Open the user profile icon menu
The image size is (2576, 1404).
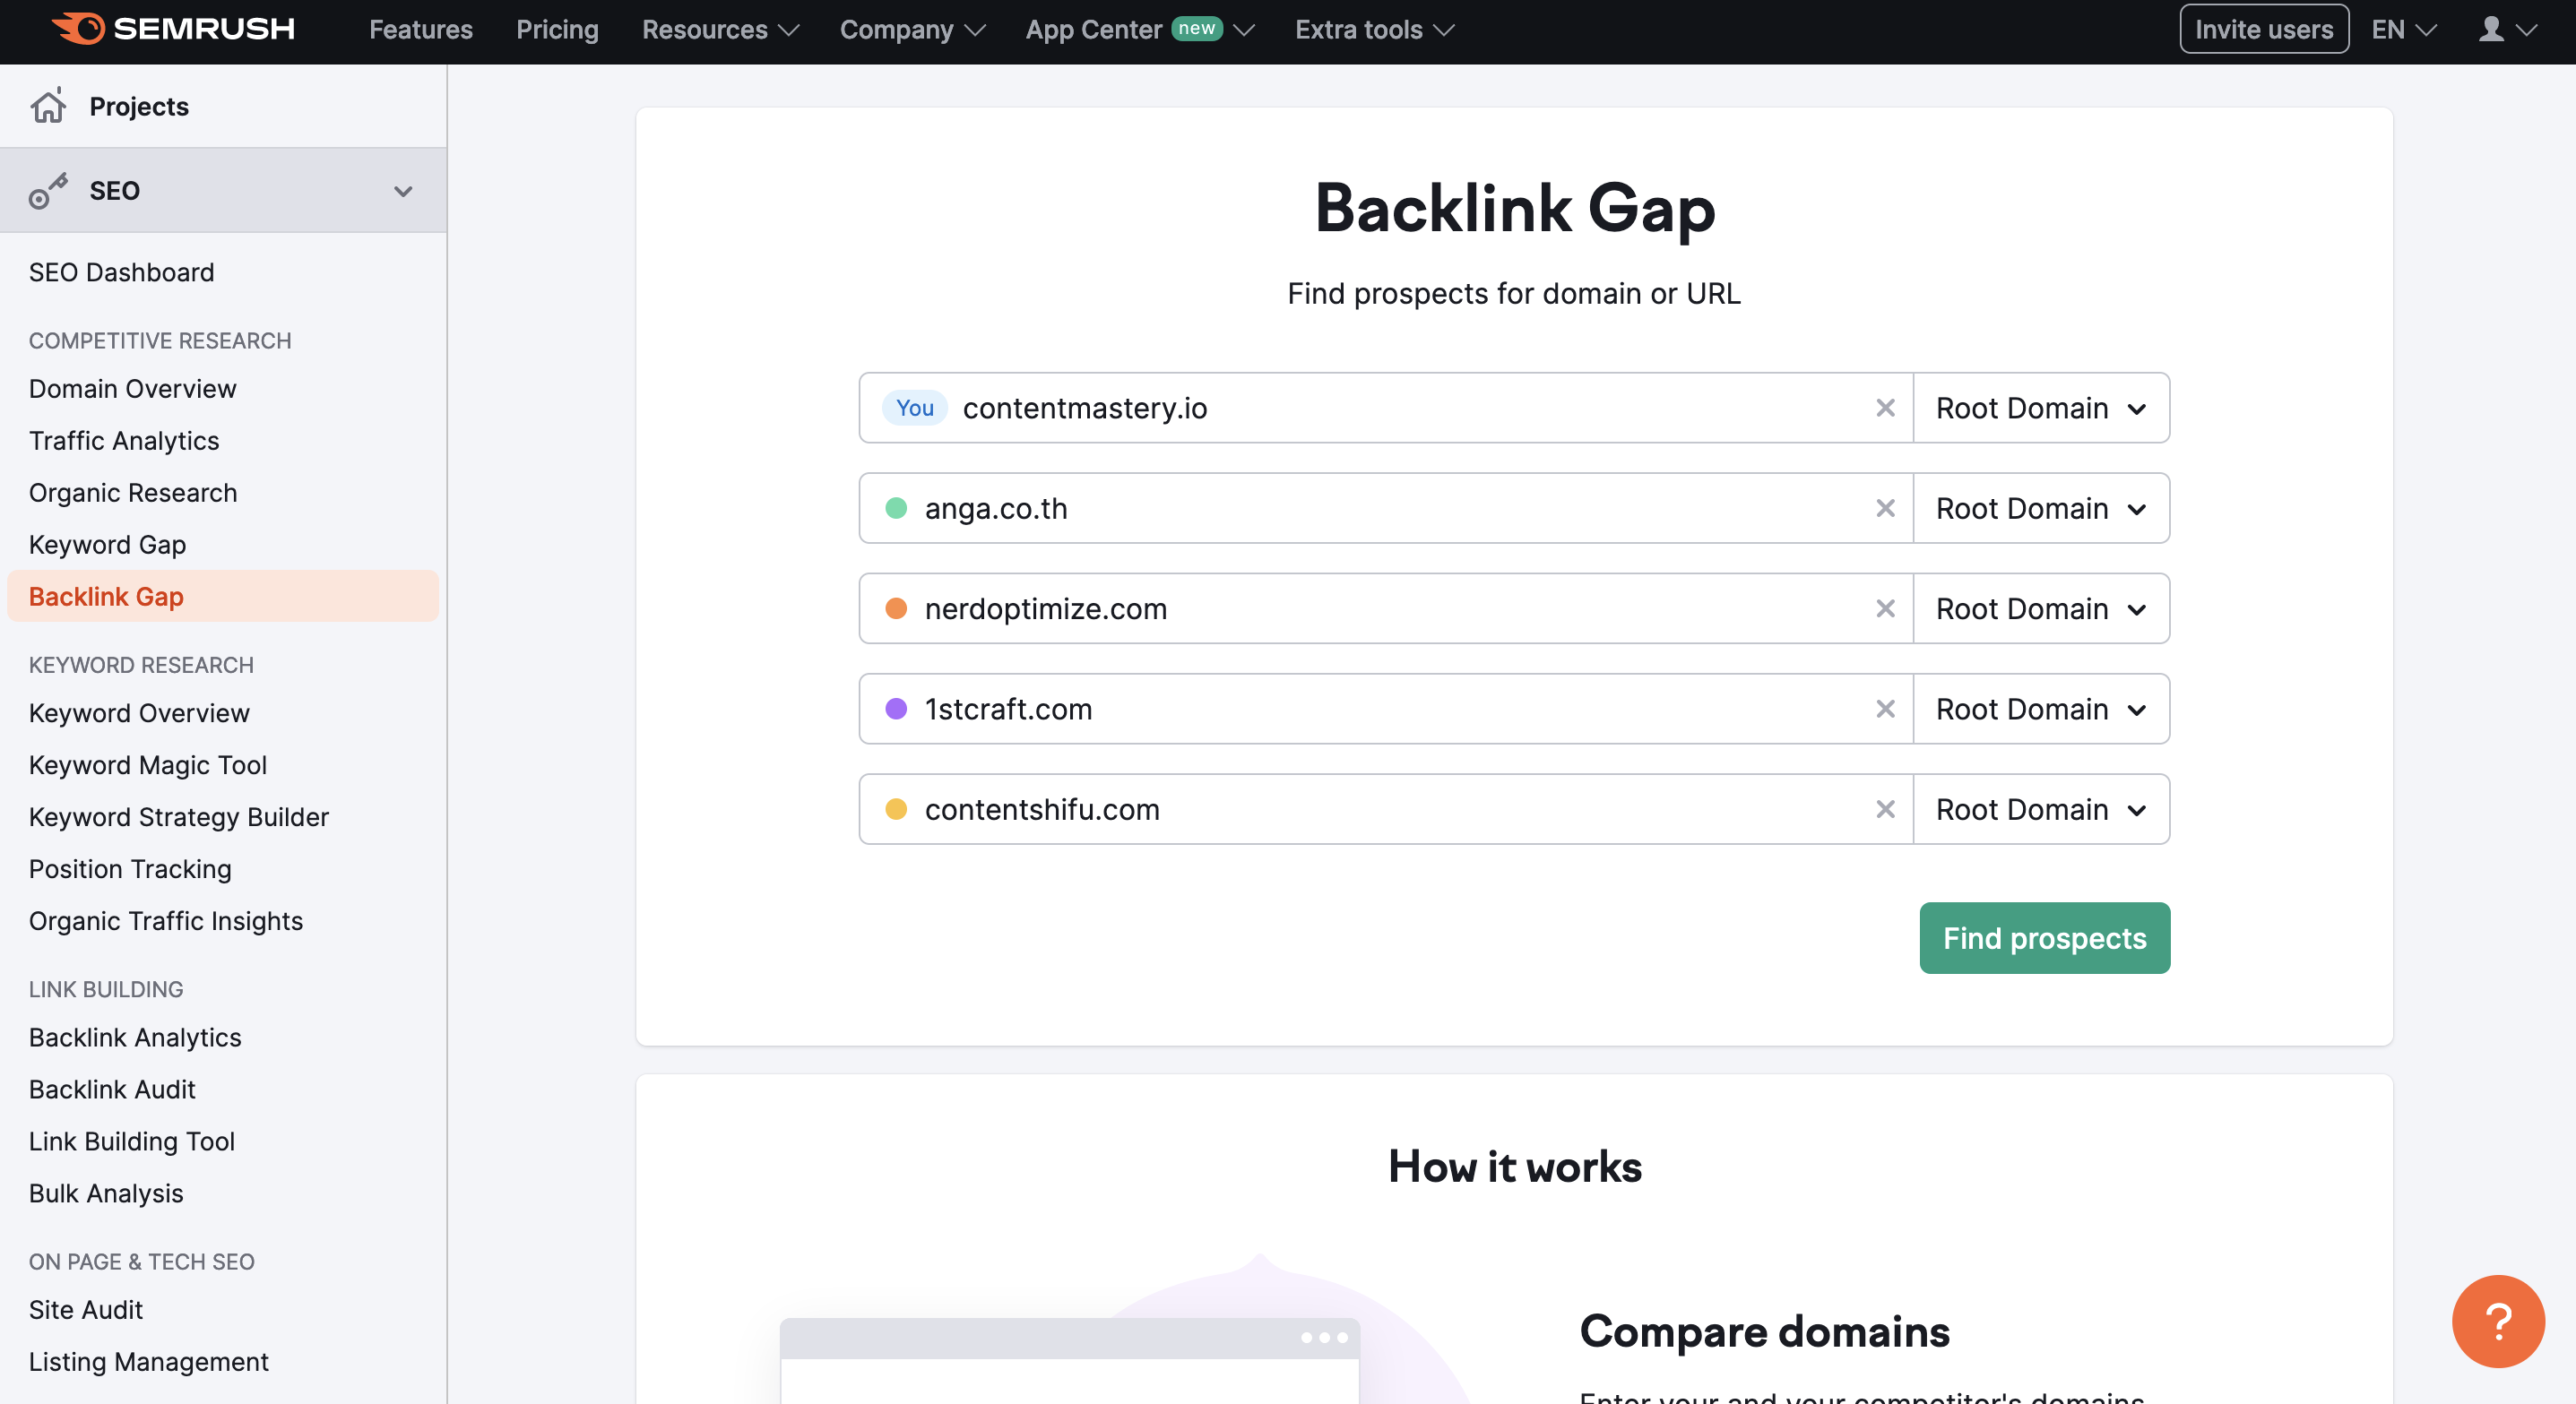(2507, 29)
